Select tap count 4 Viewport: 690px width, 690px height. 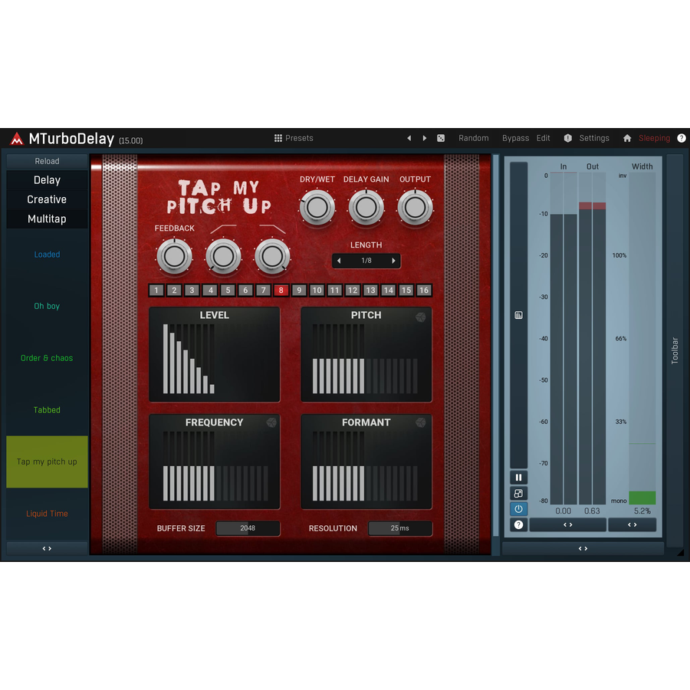pos(210,291)
